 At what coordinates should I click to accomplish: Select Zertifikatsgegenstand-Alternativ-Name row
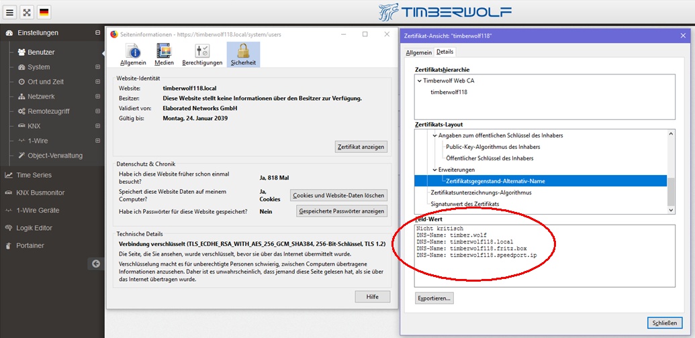click(x=541, y=181)
